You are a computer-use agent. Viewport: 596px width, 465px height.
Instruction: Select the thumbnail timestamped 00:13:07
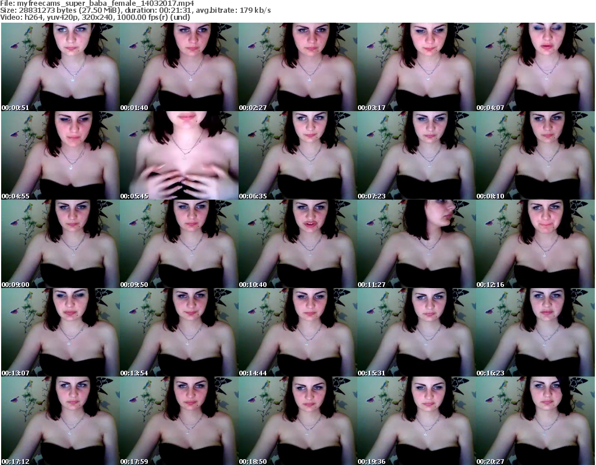[61, 332]
